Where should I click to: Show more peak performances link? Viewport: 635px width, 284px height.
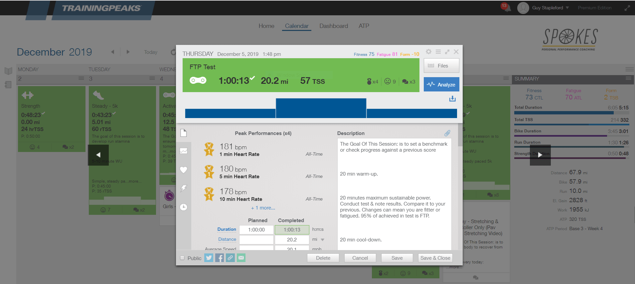pyautogui.click(x=263, y=208)
